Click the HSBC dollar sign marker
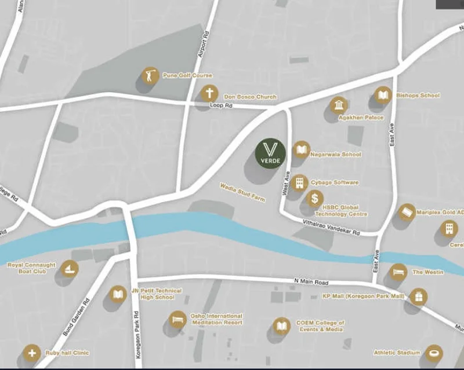The width and height of the screenshot is (464, 370). [x=314, y=199]
